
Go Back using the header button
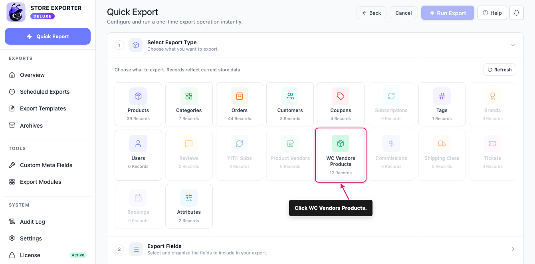pyautogui.click(x=371, y=13)
